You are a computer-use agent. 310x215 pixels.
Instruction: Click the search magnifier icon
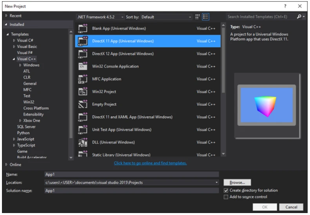[x=299, y=16]
